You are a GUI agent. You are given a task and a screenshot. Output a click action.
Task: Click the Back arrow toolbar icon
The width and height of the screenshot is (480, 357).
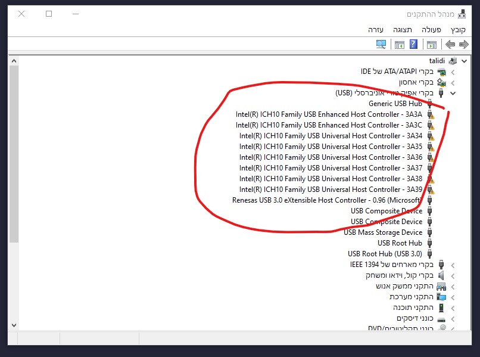(x=450, y=45)
